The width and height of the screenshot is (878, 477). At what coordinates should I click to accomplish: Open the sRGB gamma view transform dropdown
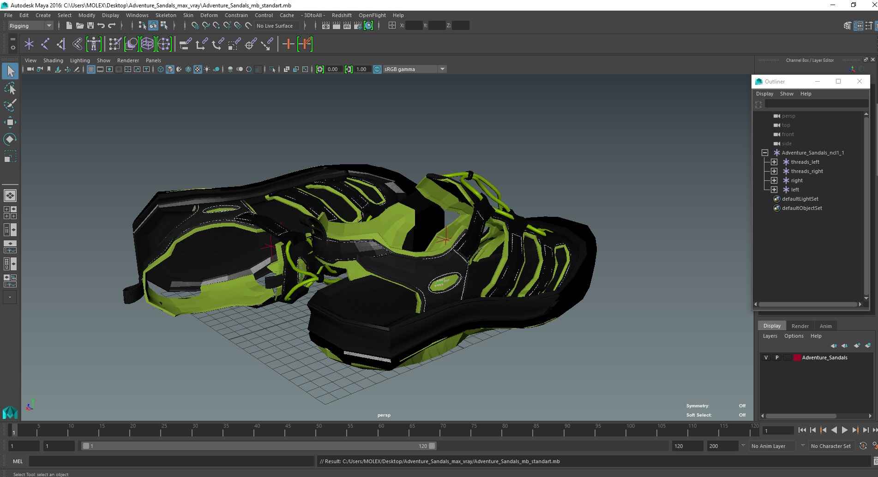415,69
